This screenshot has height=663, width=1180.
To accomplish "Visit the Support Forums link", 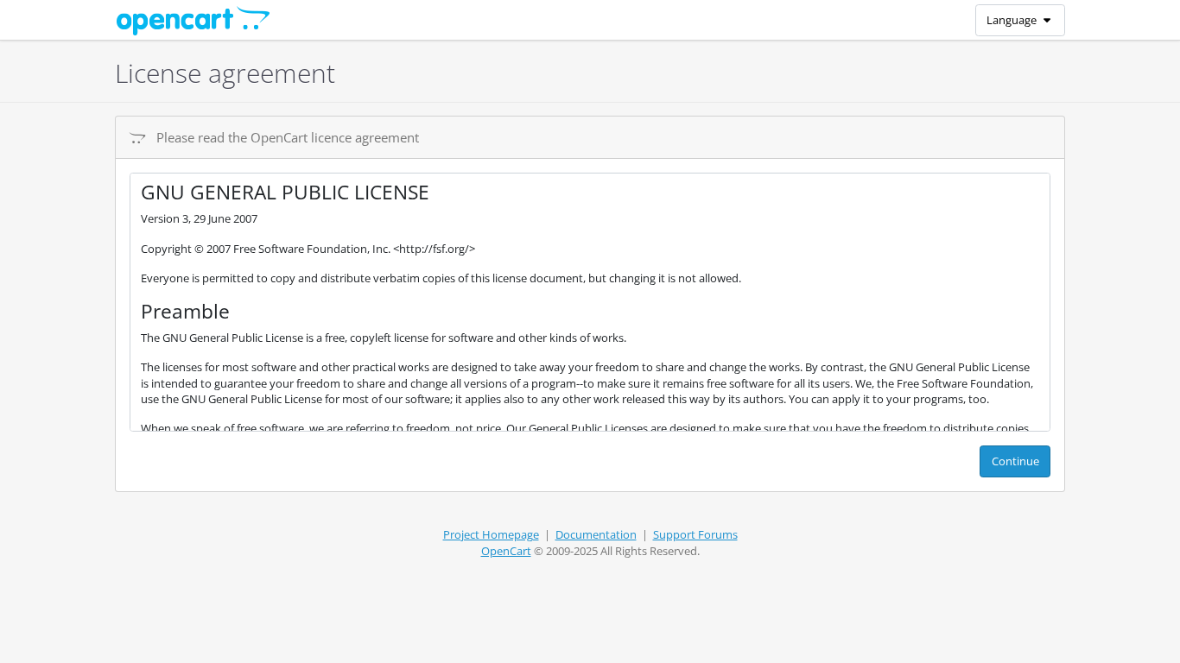I will point(695,534).
